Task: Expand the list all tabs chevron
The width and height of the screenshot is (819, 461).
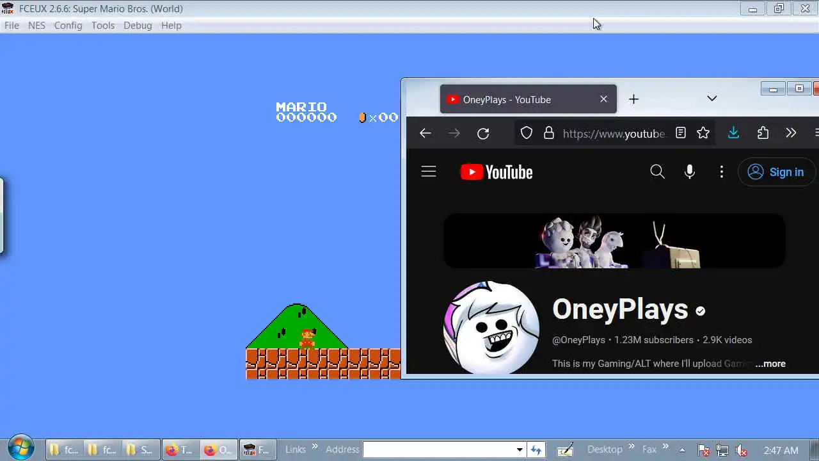Action: point(712,99)
